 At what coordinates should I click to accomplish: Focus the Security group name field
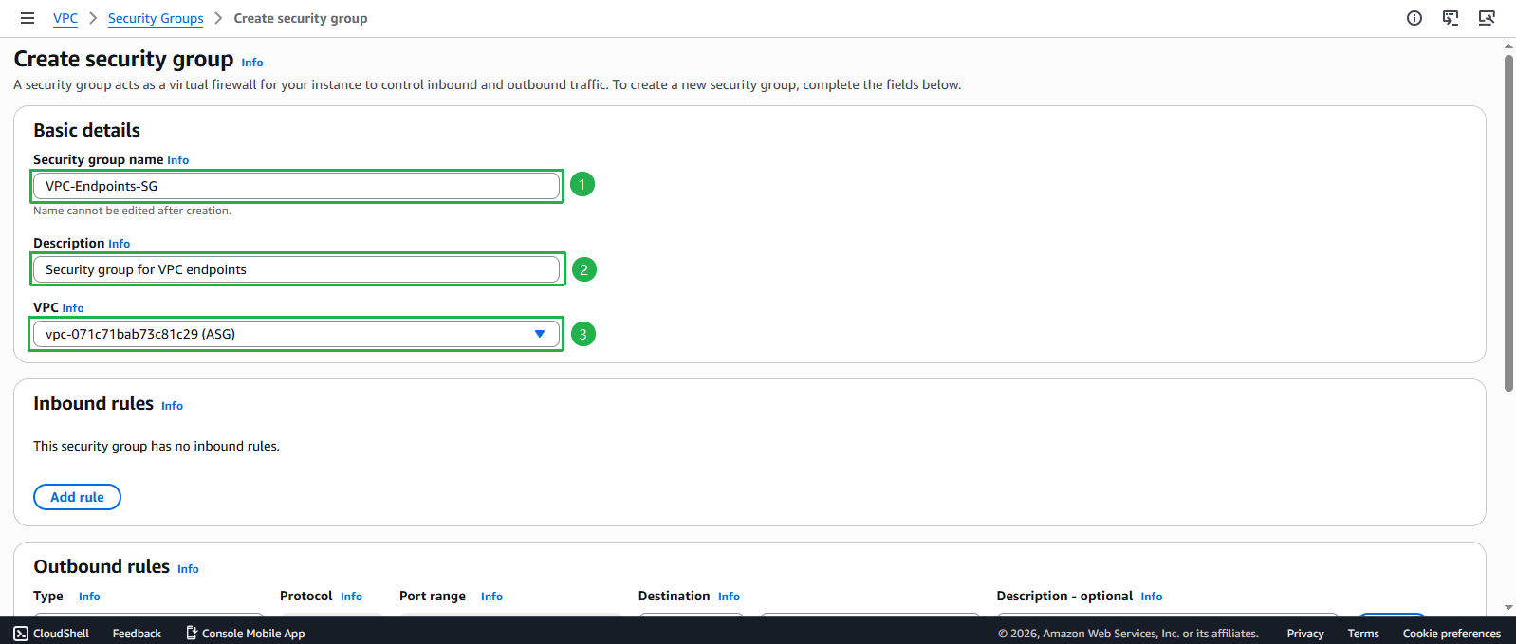coord(296,186)
